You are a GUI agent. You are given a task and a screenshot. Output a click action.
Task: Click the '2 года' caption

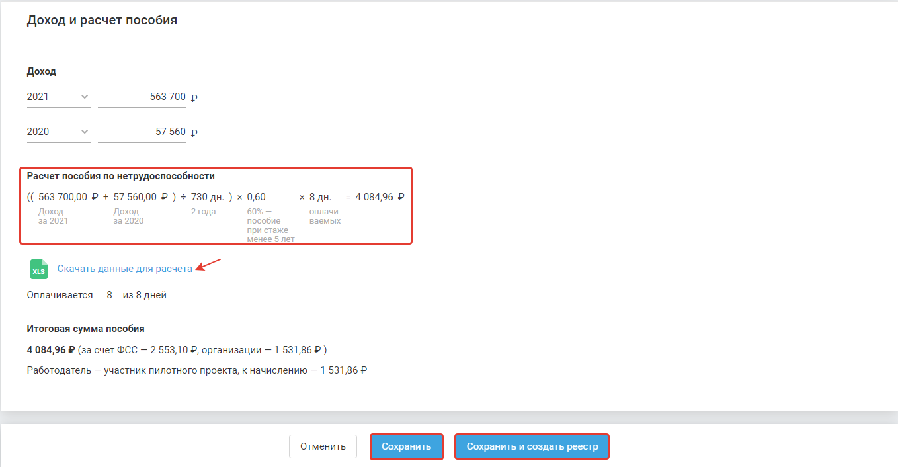[203, 212]
